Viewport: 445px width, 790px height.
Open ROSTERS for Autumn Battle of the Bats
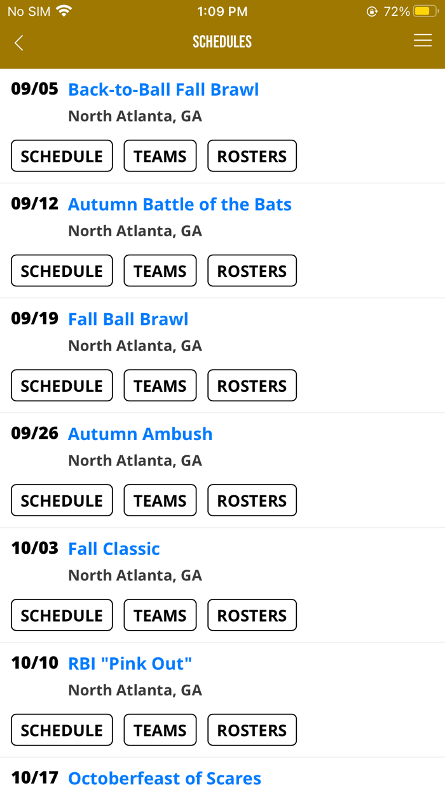(252, 271)
